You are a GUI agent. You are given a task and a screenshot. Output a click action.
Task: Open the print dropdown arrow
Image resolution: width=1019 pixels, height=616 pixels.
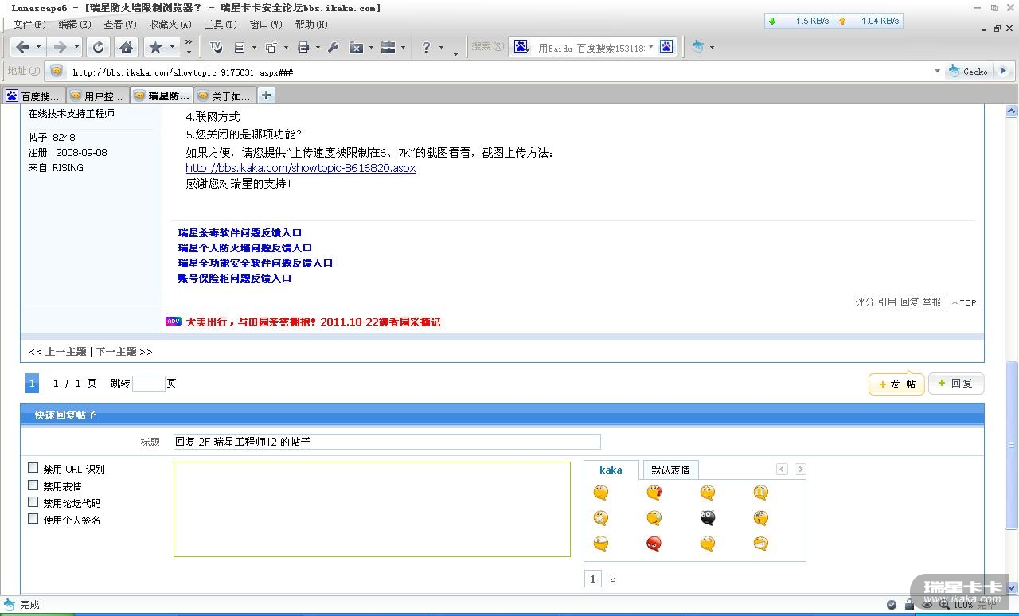[x=317, y=47]
